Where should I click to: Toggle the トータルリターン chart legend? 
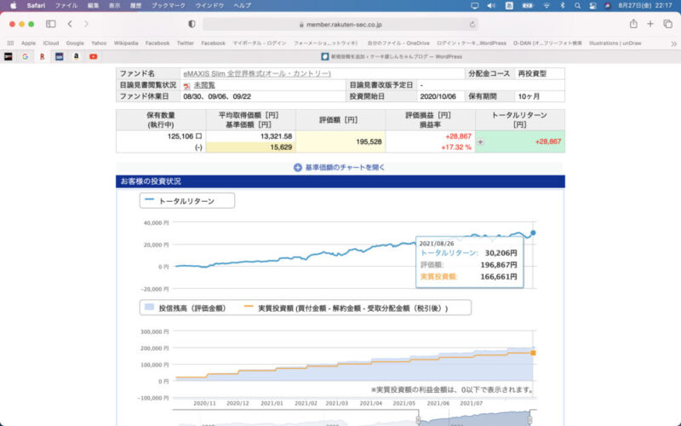click(187, 201)
